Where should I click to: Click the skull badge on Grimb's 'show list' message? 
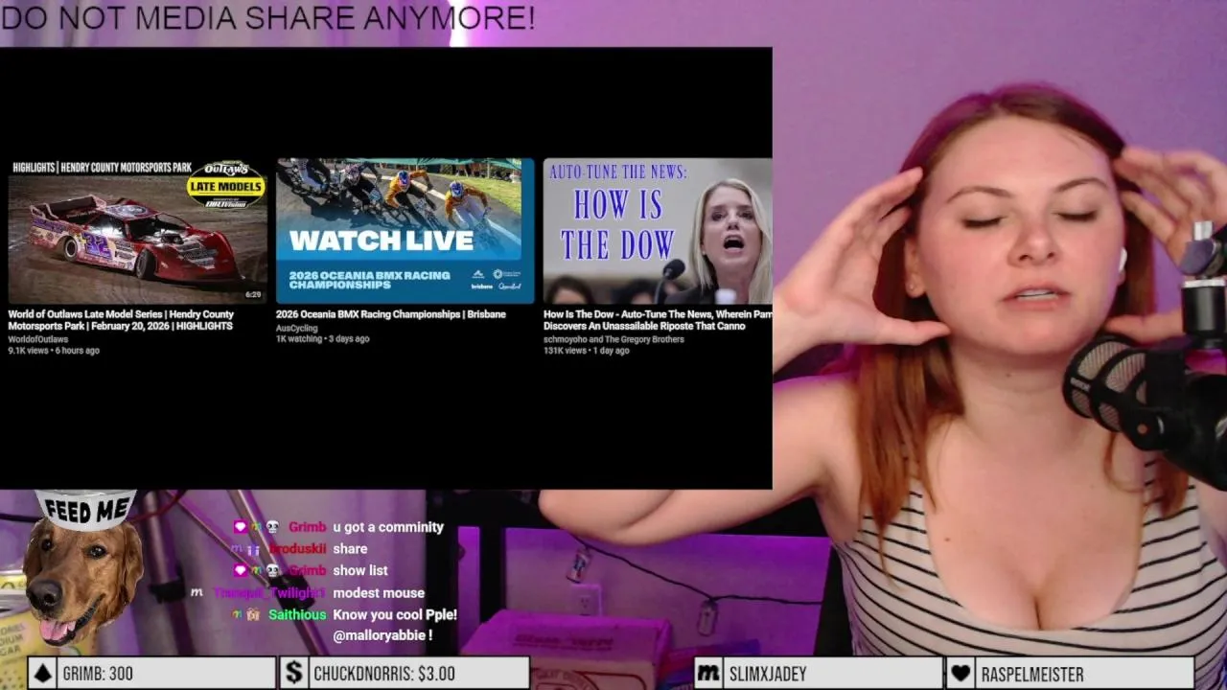coord(272,570)
